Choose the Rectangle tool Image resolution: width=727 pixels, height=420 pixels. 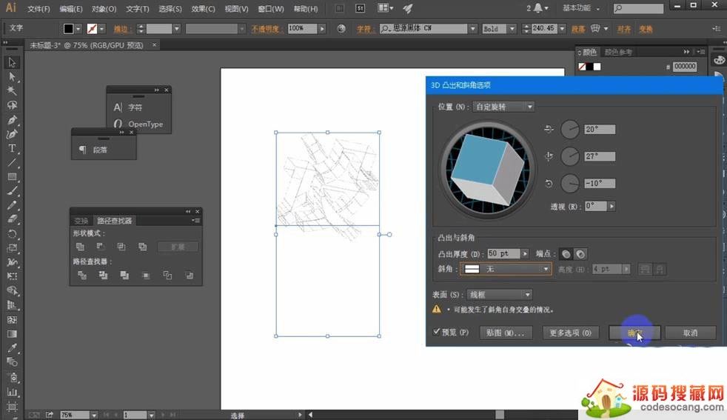pos(12,177)
